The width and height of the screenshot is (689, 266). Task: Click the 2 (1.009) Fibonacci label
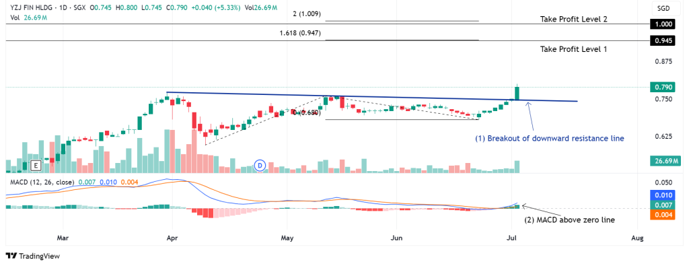(307, 14)
